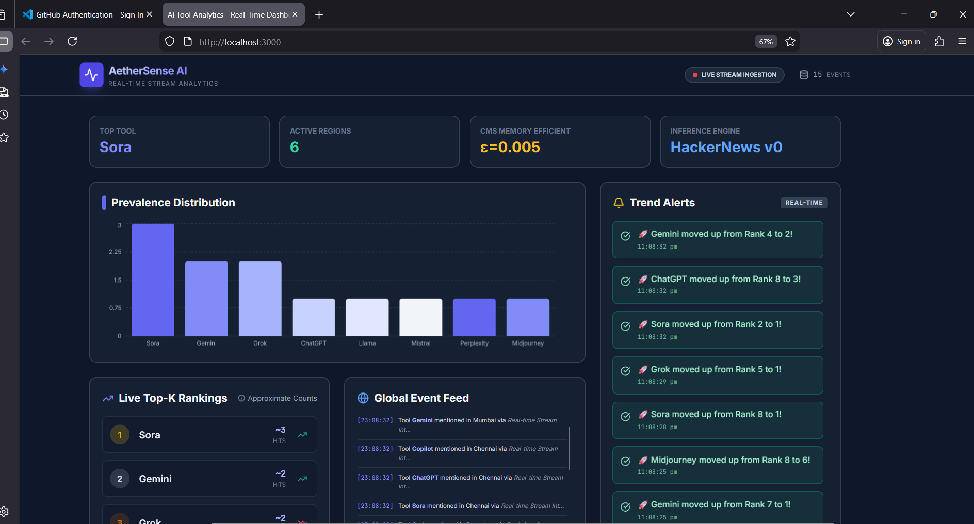Click the 'Sora moved up from Rank 2 to 1!' alert

718,330
